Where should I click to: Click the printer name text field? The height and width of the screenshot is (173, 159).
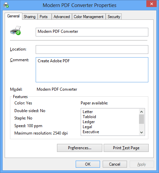(92, 32)
